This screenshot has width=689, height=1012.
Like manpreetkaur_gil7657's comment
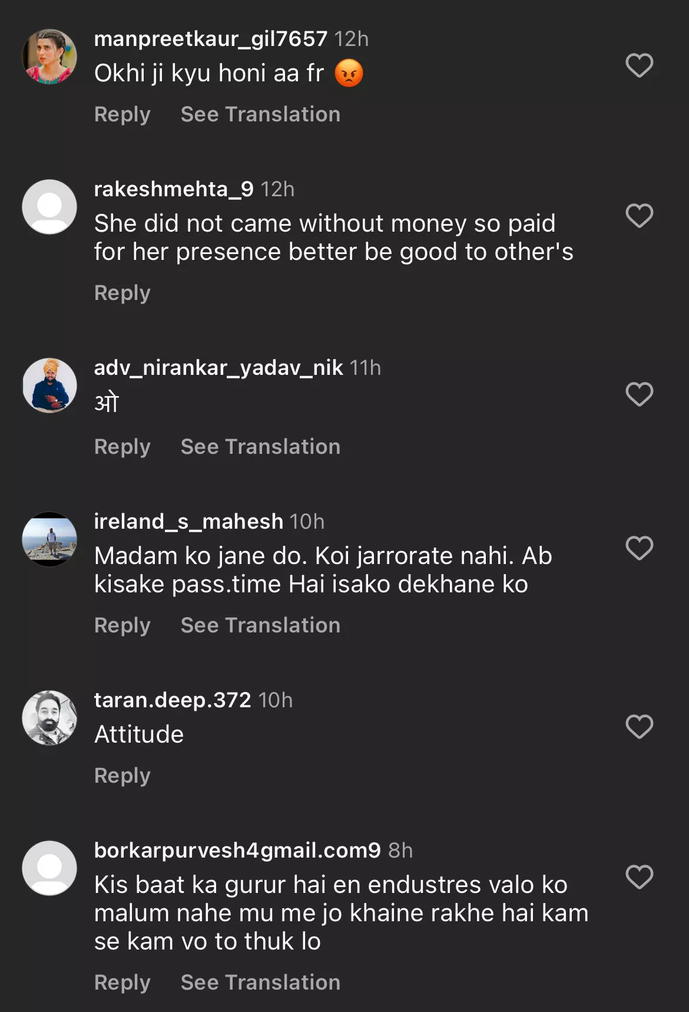point(639,65)
